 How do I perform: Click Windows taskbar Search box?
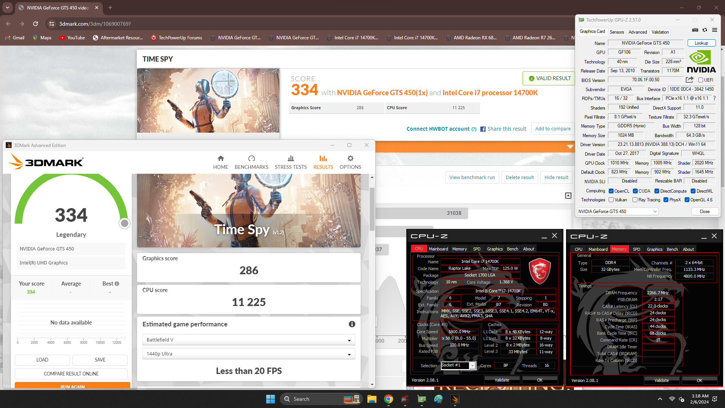tap(321, 399)
